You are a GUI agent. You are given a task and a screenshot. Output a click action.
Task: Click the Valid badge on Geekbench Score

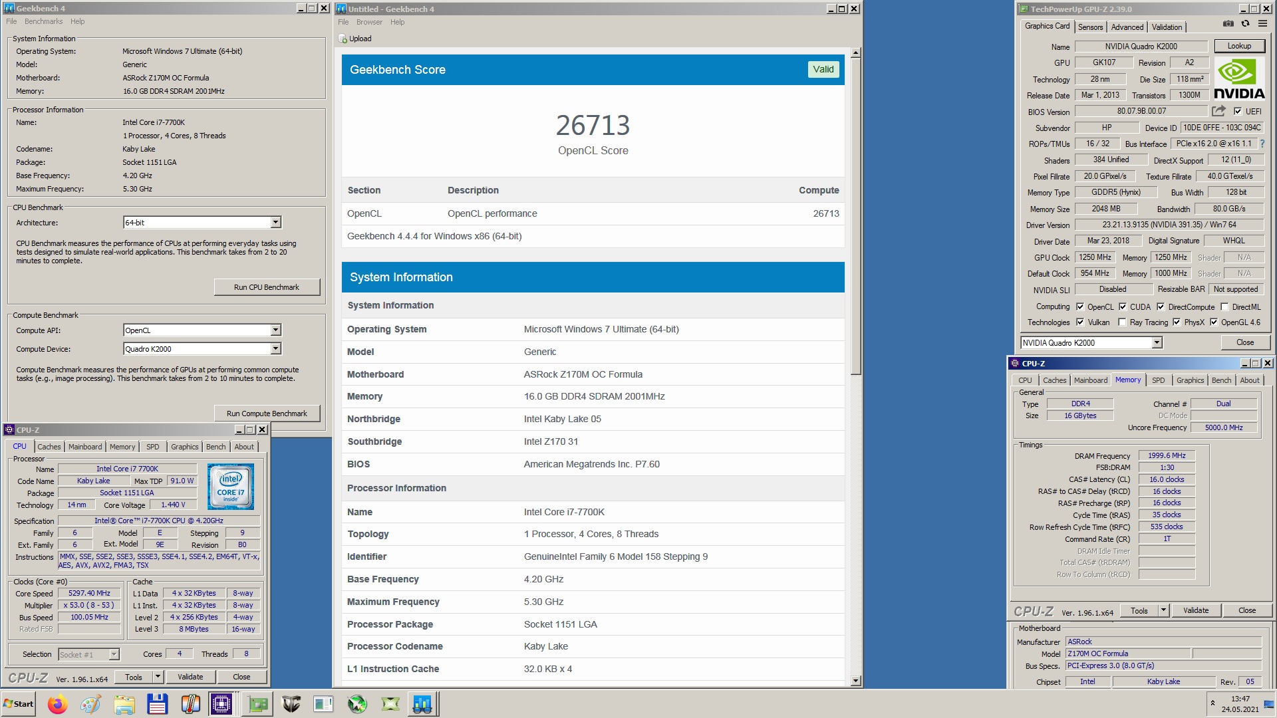point(823,69)
